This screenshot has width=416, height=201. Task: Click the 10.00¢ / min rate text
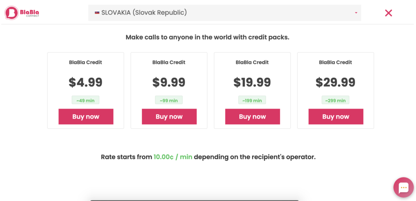pos(173,157)
